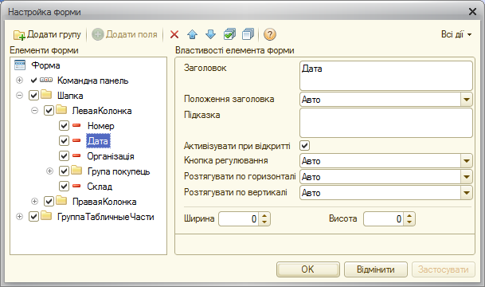Image resolution: width=485 pixels, height=287 pixels.
Task: Click the red field icon beside 'Дата'
Action: (76, 140)
